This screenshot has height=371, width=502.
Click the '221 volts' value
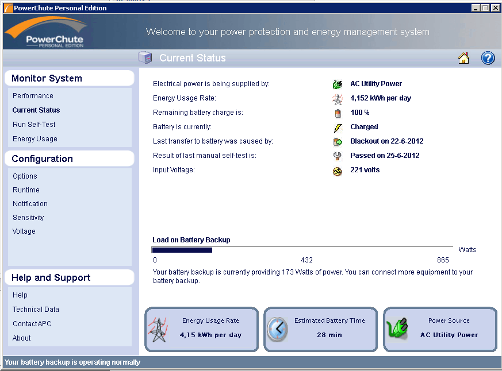pos(365,170)
